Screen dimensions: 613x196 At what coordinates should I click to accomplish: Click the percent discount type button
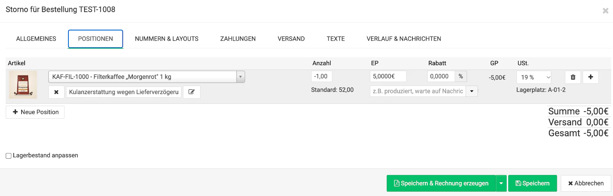461,77
